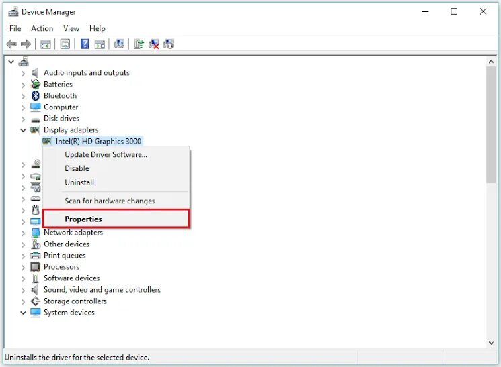Viewport: 501px width, 367px height.
Task: Expand the Other devices category
Action: [23, 245]
